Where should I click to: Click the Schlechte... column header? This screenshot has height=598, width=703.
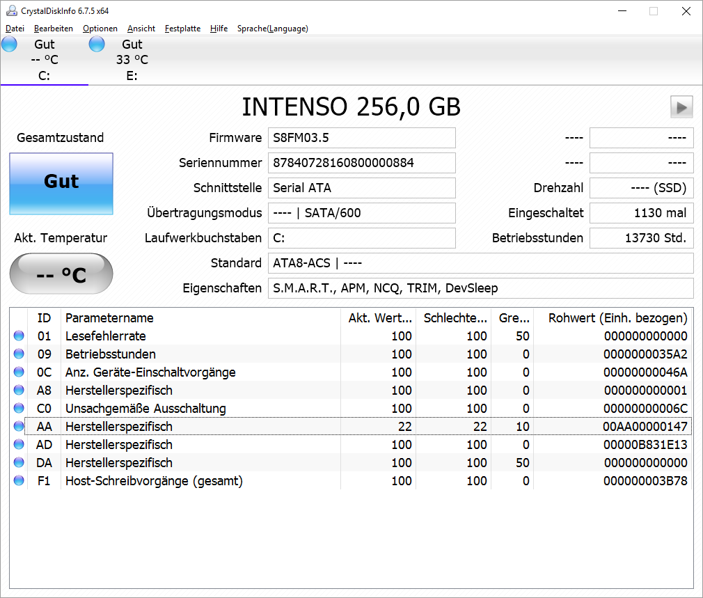(453, 318)
